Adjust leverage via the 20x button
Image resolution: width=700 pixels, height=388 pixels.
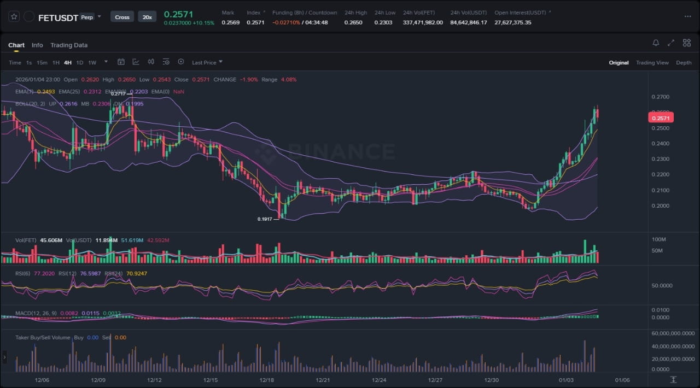pyautogui.click(x=147, y=17)
